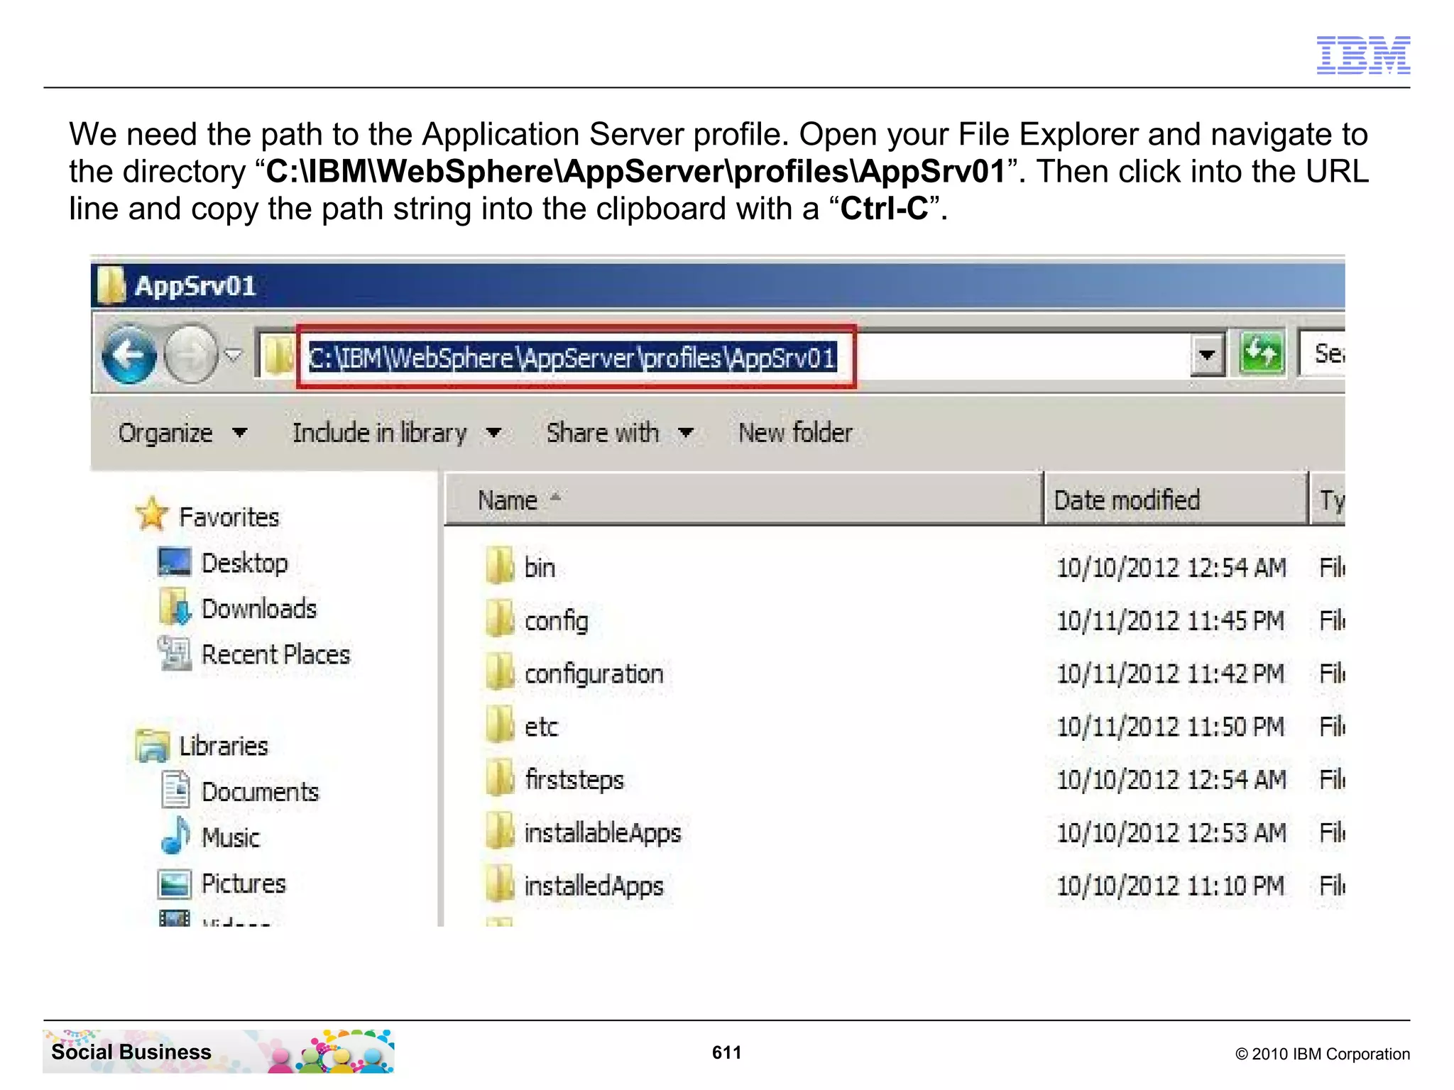
Task: Open the Organize menu
Action: [x=182, y=433]
